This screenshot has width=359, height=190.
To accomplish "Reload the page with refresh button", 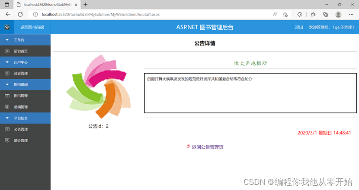I will (20, 14).
